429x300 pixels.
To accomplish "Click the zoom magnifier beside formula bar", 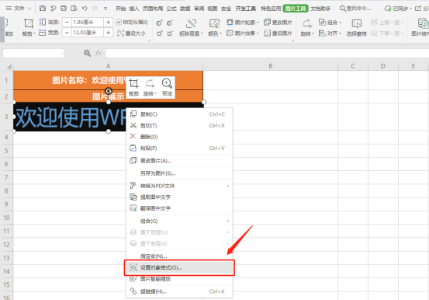I will pos(87,53).
